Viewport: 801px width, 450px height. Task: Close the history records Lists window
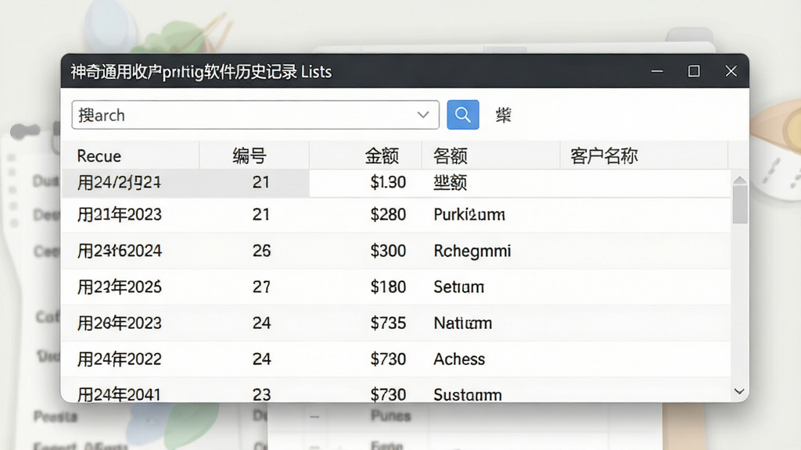[731, 71]
